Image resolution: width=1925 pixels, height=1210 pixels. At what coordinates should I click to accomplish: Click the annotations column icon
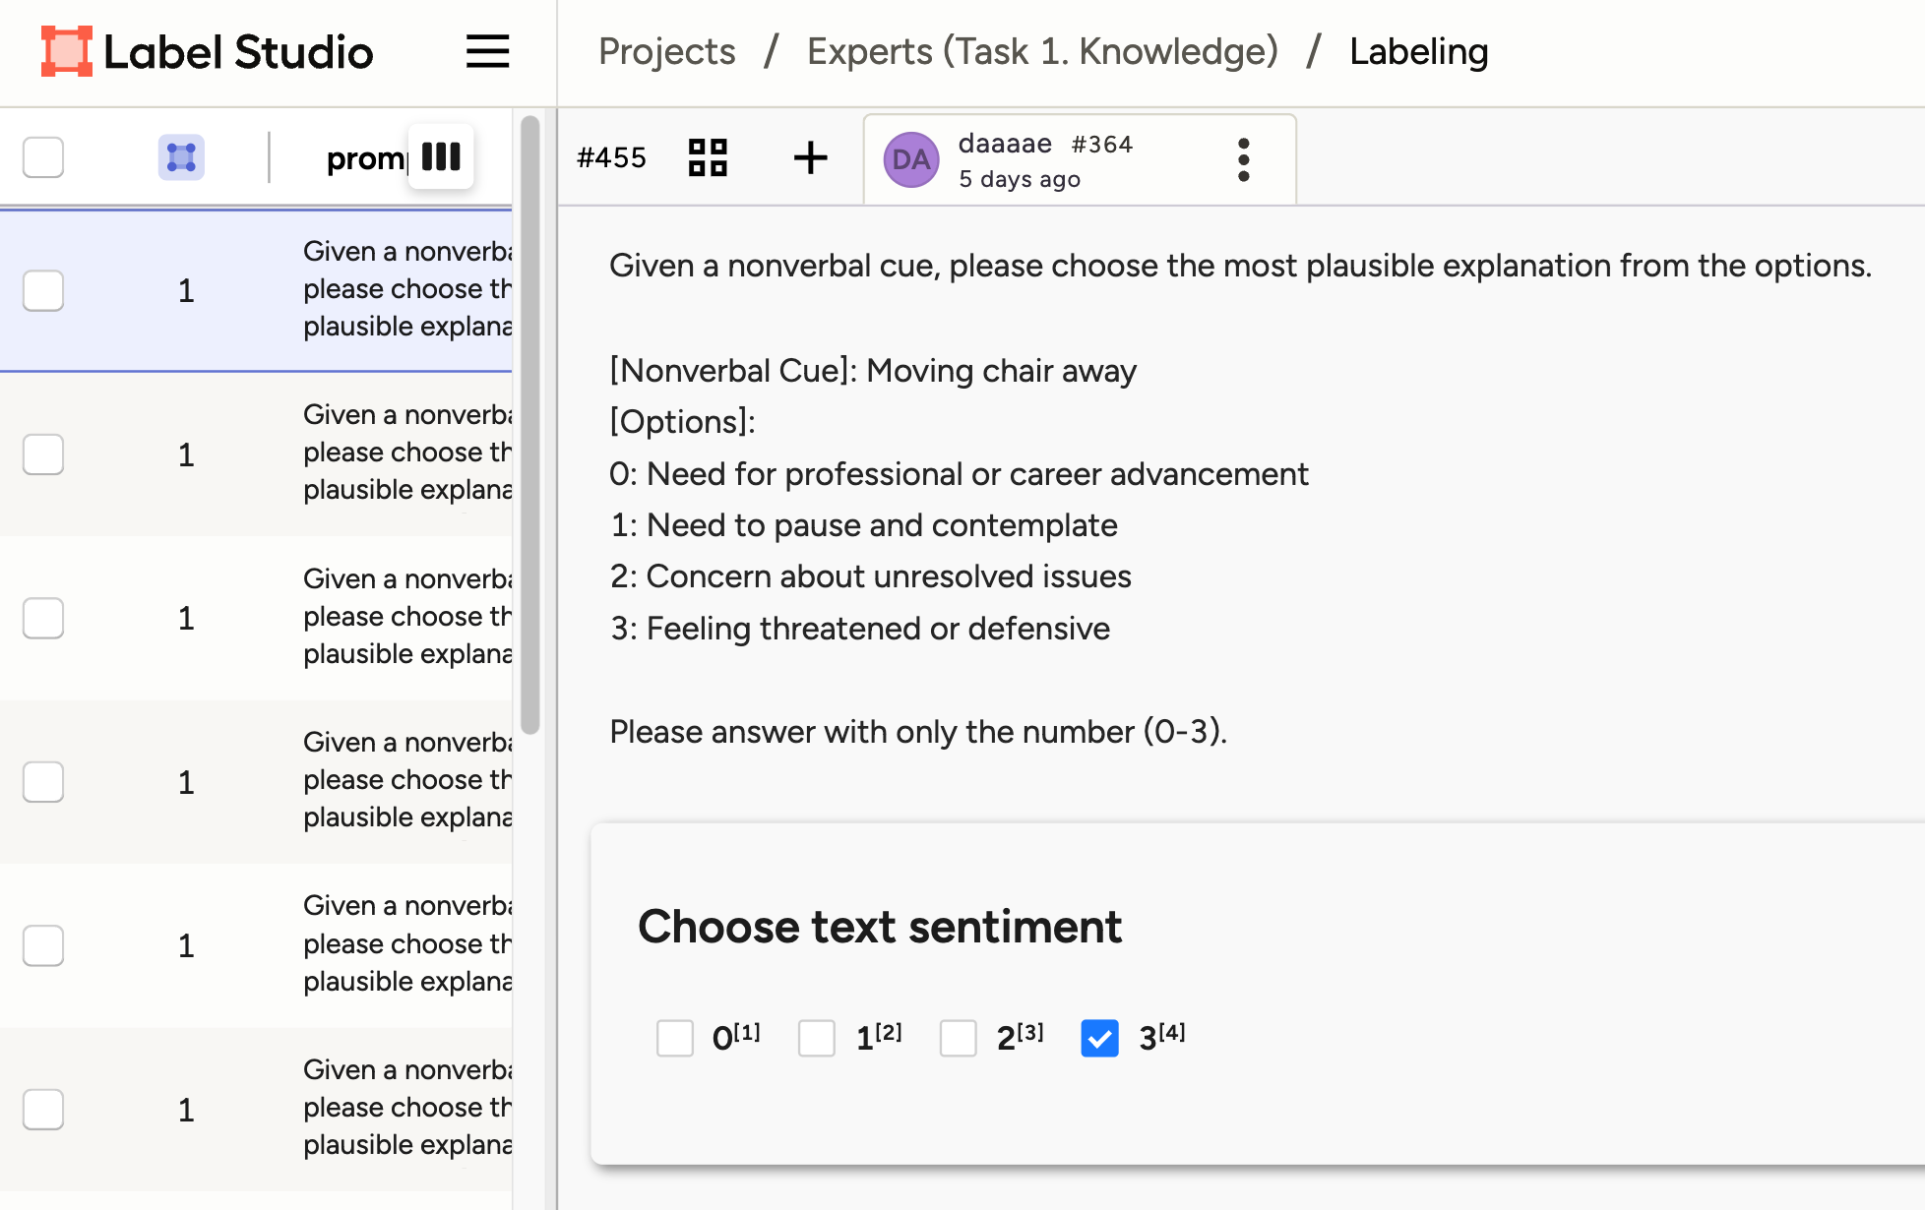tap(181, 157)
